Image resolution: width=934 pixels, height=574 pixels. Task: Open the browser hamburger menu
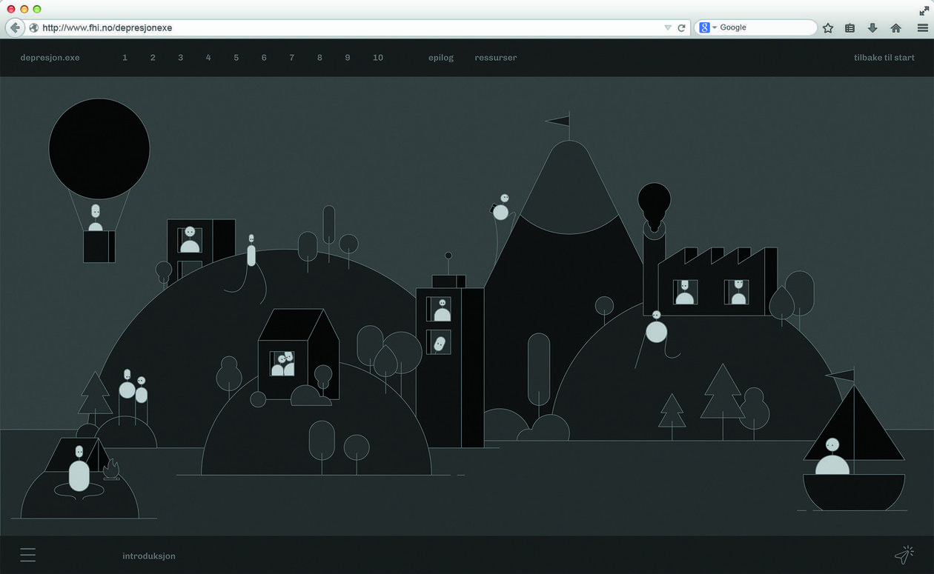[922, 28]
